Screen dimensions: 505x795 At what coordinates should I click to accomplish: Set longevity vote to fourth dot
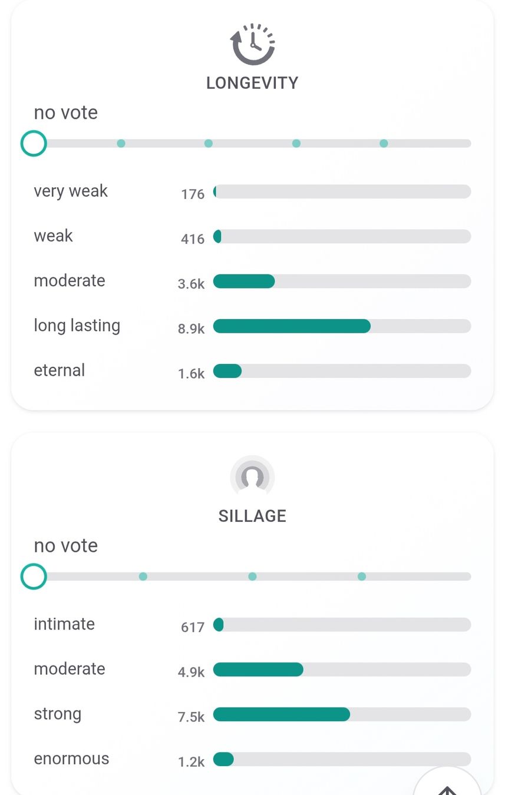(296, 143)
